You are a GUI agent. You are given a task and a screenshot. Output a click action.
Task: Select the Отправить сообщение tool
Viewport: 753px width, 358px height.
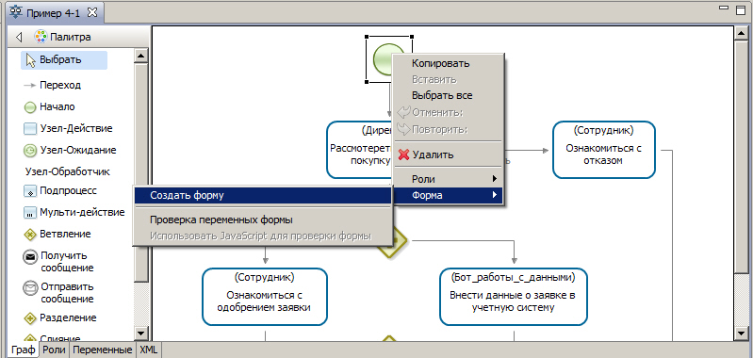(58, 293)
